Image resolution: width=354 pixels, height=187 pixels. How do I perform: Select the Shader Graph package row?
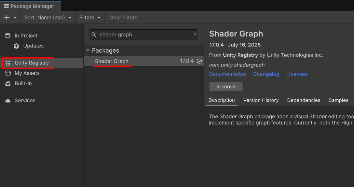click(144, 61)
